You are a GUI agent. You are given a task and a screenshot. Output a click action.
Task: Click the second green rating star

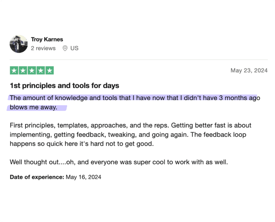tap(23, 71)
